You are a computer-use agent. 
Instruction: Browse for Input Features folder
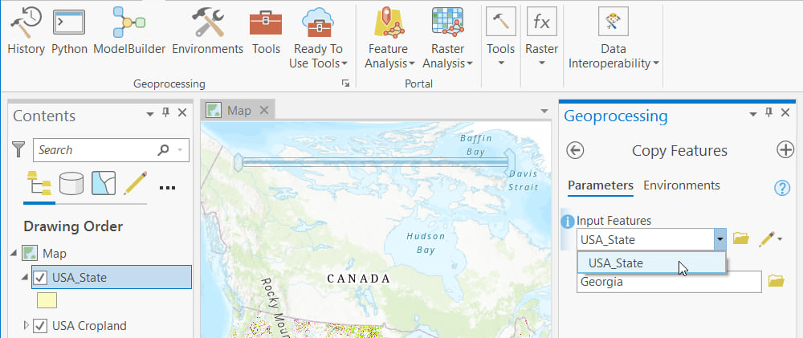[x=740, y=238]
